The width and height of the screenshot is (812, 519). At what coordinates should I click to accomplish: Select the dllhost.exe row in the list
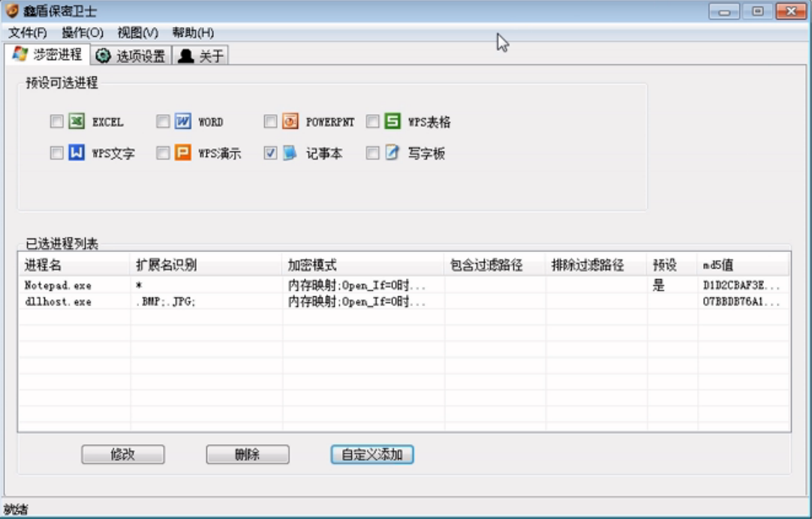pyautogui.click(x=58, y=301)
